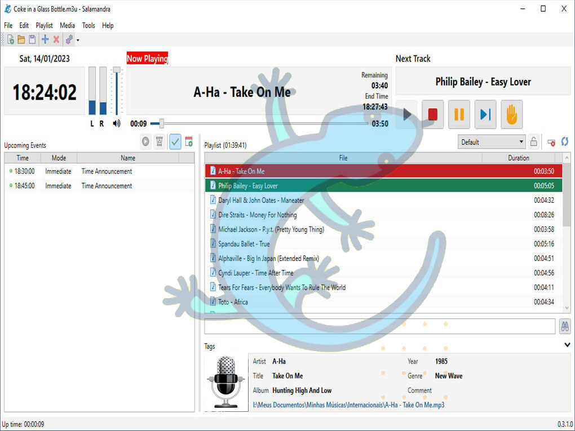The image size is (575, 431).
Task: Click the orange hand button
Action: click(x=511, y=114)
